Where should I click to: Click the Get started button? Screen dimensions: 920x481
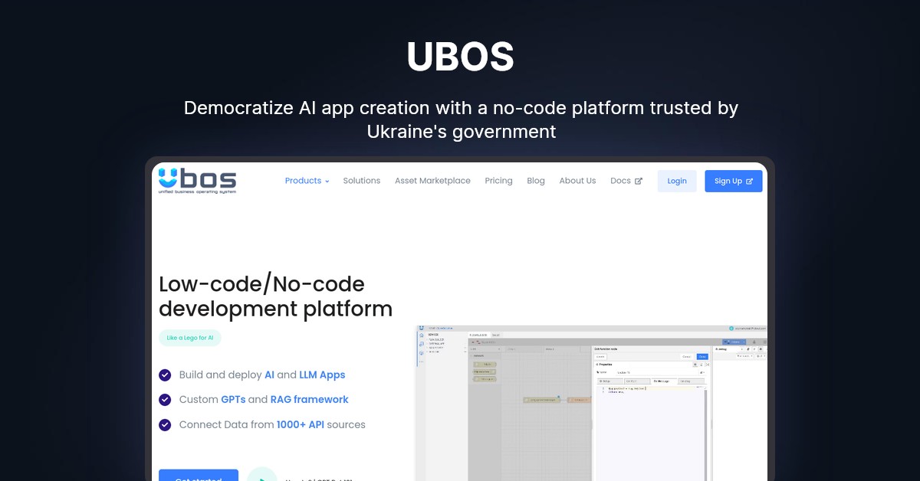(199, 475)
